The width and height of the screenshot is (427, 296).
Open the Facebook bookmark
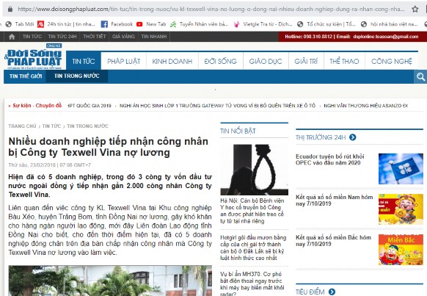117,24
